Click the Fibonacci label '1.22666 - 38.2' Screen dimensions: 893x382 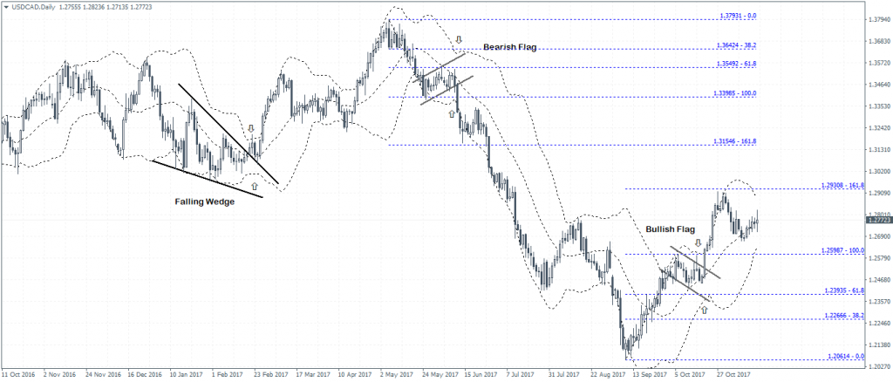[844, 316]
